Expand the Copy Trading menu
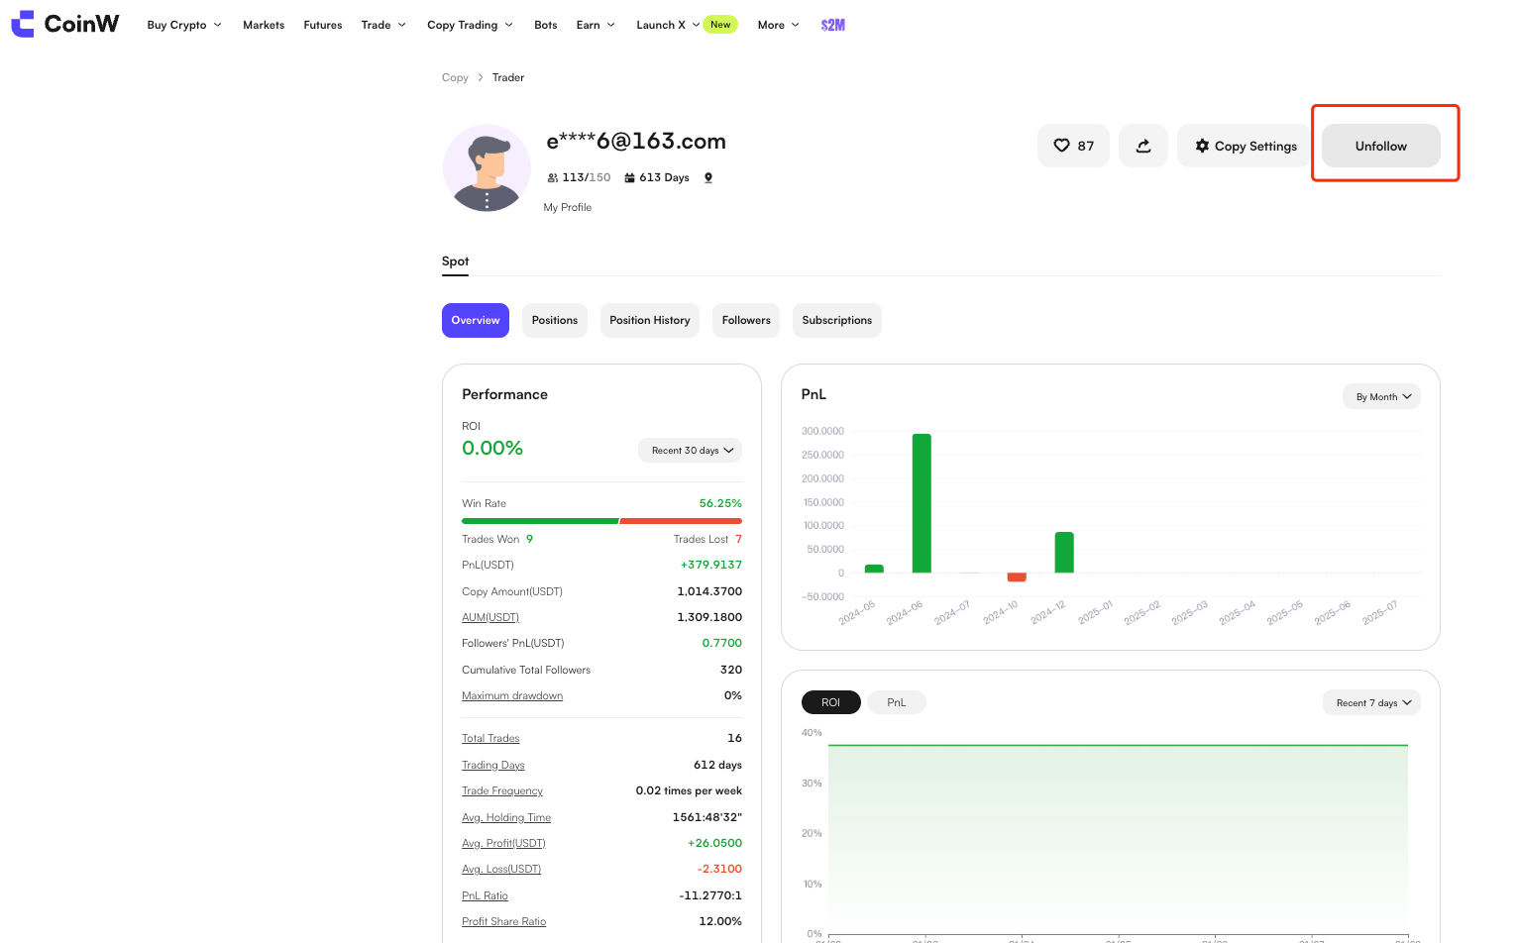Image resolution: width=1519 pixels, height=943 pixels. click(x=470, y=25)
